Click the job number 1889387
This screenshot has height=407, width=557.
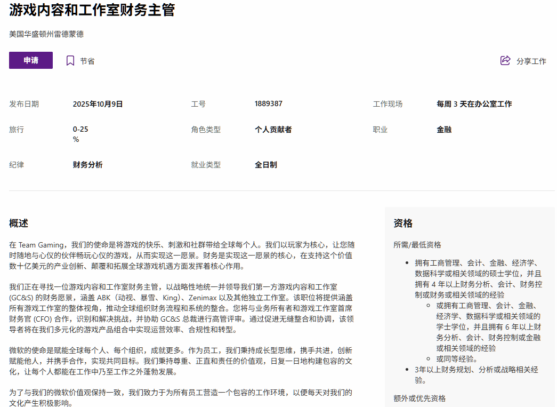(x=269, y=104)
